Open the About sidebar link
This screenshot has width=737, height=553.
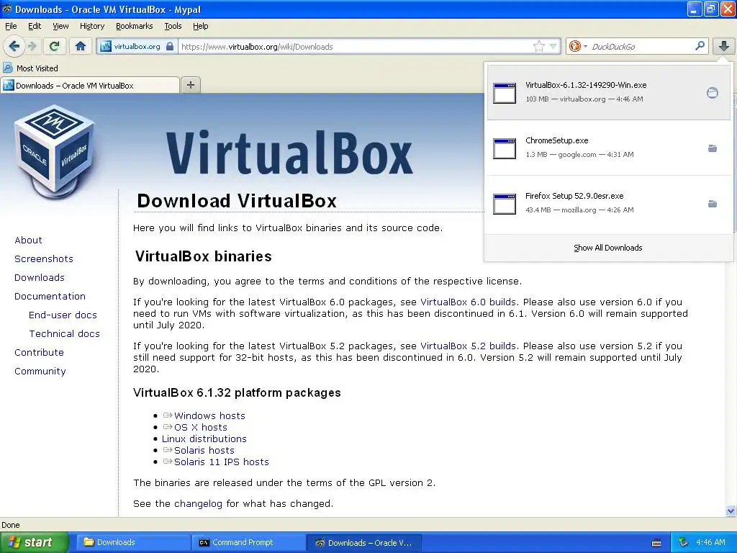[28, 240]
